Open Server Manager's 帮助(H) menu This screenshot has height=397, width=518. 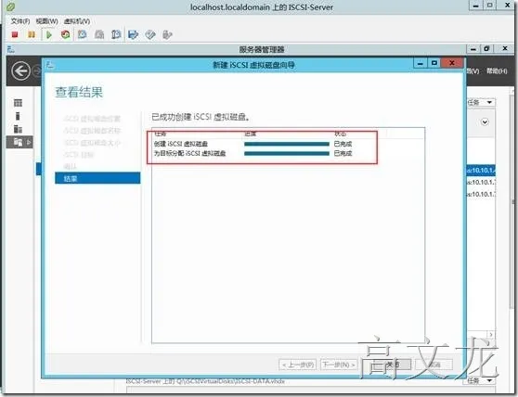(x=497, y=70)
